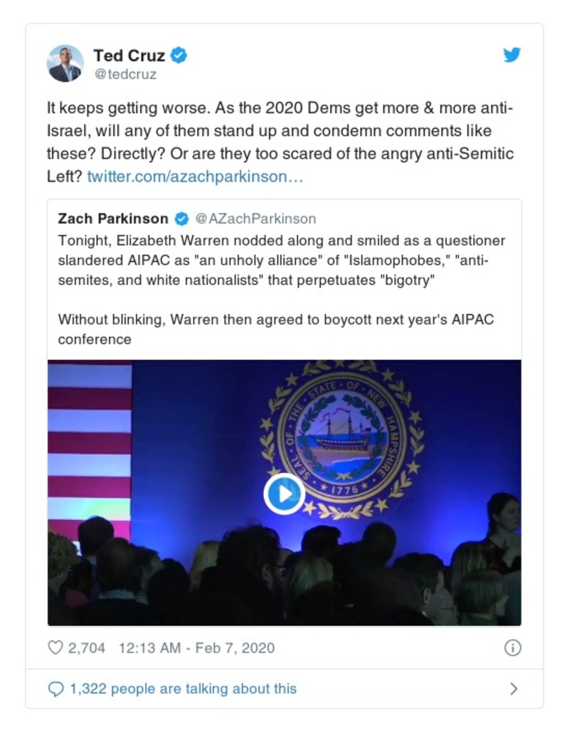Click the Zach Parkinson display name
Screen dimensions: 569x733
click(114, 219)
